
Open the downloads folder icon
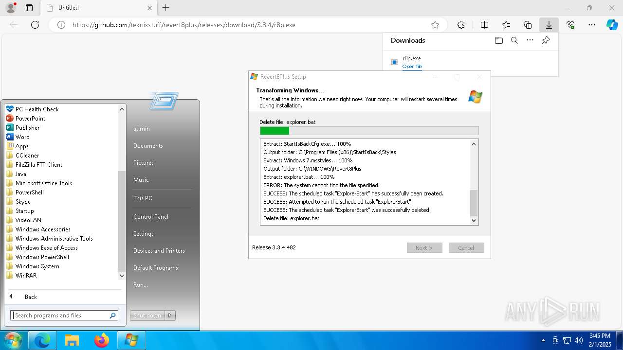(499, 40)
